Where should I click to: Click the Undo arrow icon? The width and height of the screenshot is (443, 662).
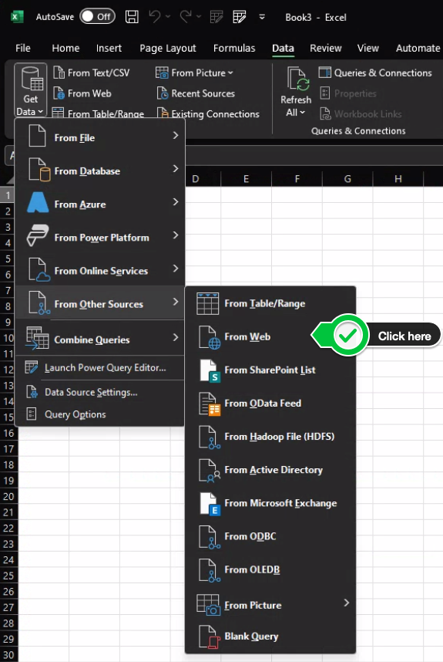point(155,17)
